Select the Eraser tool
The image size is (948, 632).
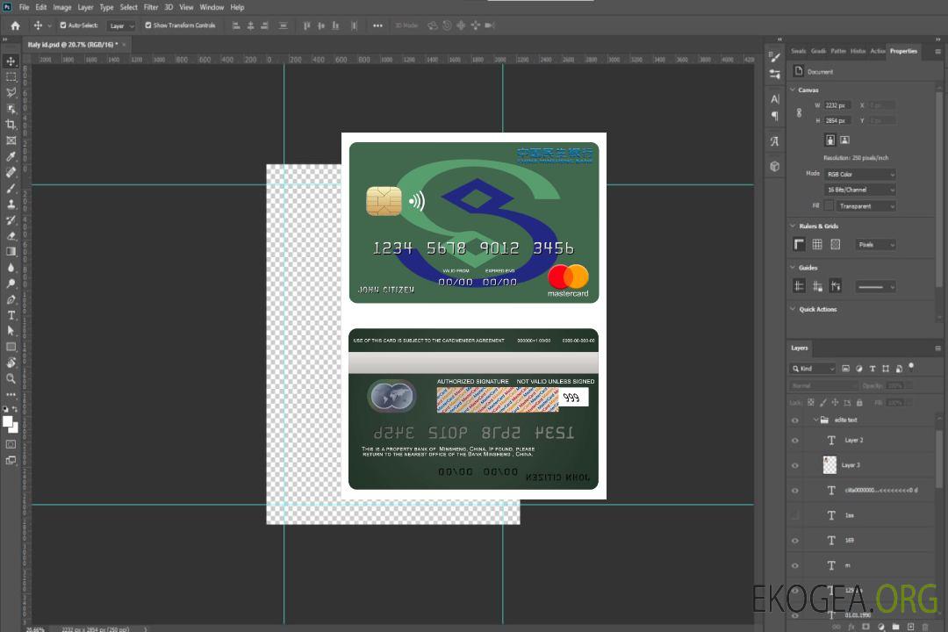coord(11,236)
